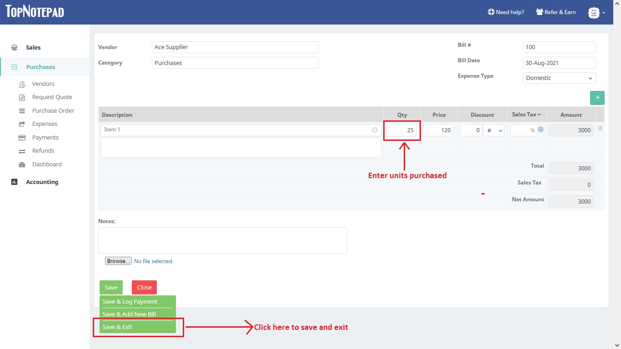Select the Vendors icon in the sidebar
The image size is (621, 349).
point(22,84)
